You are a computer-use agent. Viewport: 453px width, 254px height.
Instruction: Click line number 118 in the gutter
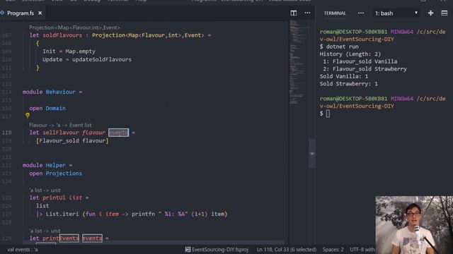pos(7,133)
